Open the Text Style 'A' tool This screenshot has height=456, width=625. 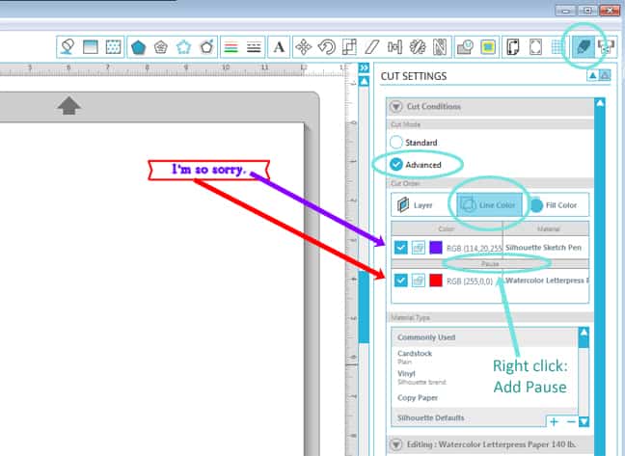[x=279, y=46]
